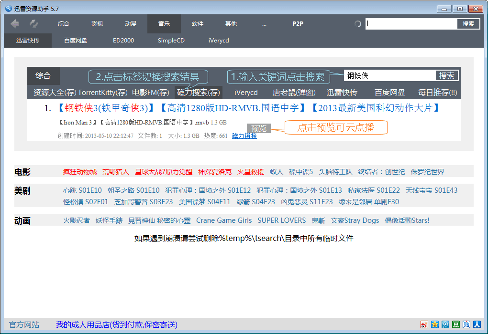Focus the top search input field
The image size is (488, 334).
click(411, 23)
